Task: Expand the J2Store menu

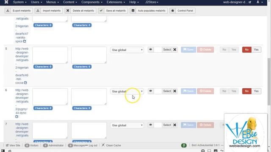Action: (152, 2)
